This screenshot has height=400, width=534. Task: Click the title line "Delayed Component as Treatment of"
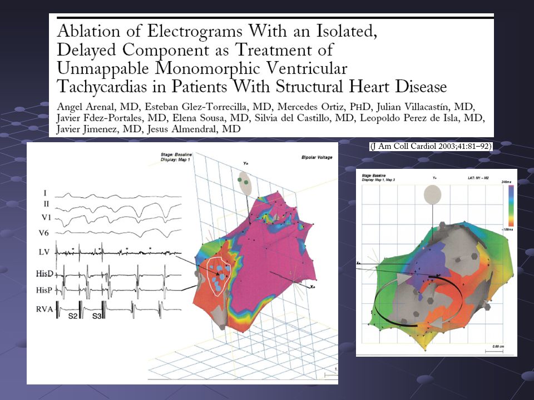tap(195, 51)
